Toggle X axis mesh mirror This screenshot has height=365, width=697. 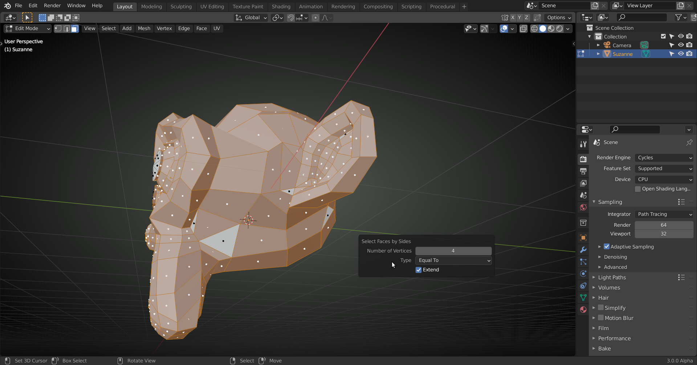click(x=513, y=17)
